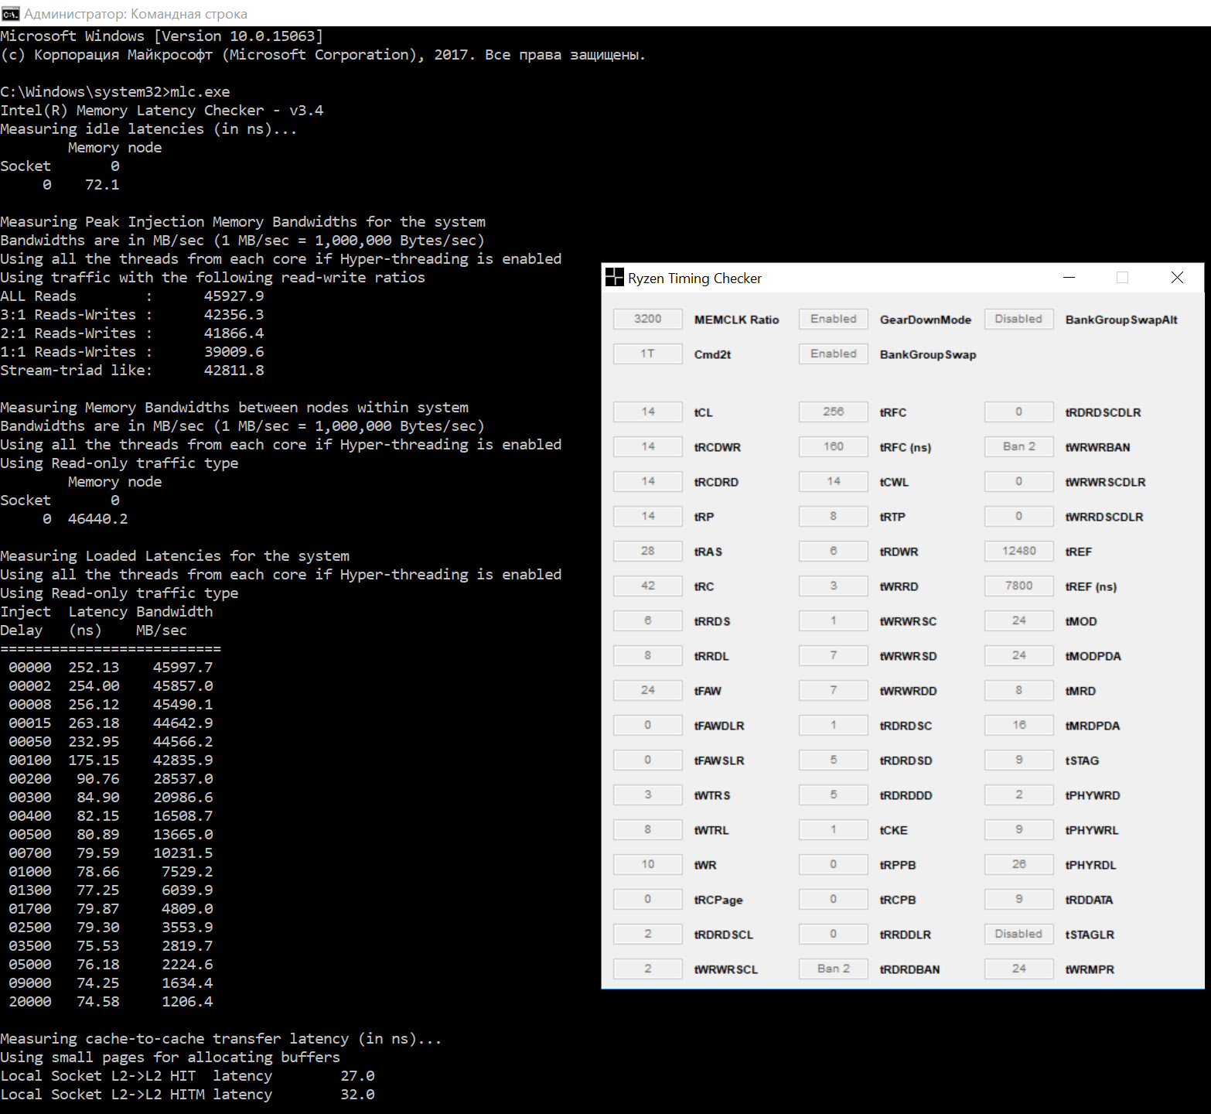
Task: Select the tRDWR value field
Action: coord(834,551)
